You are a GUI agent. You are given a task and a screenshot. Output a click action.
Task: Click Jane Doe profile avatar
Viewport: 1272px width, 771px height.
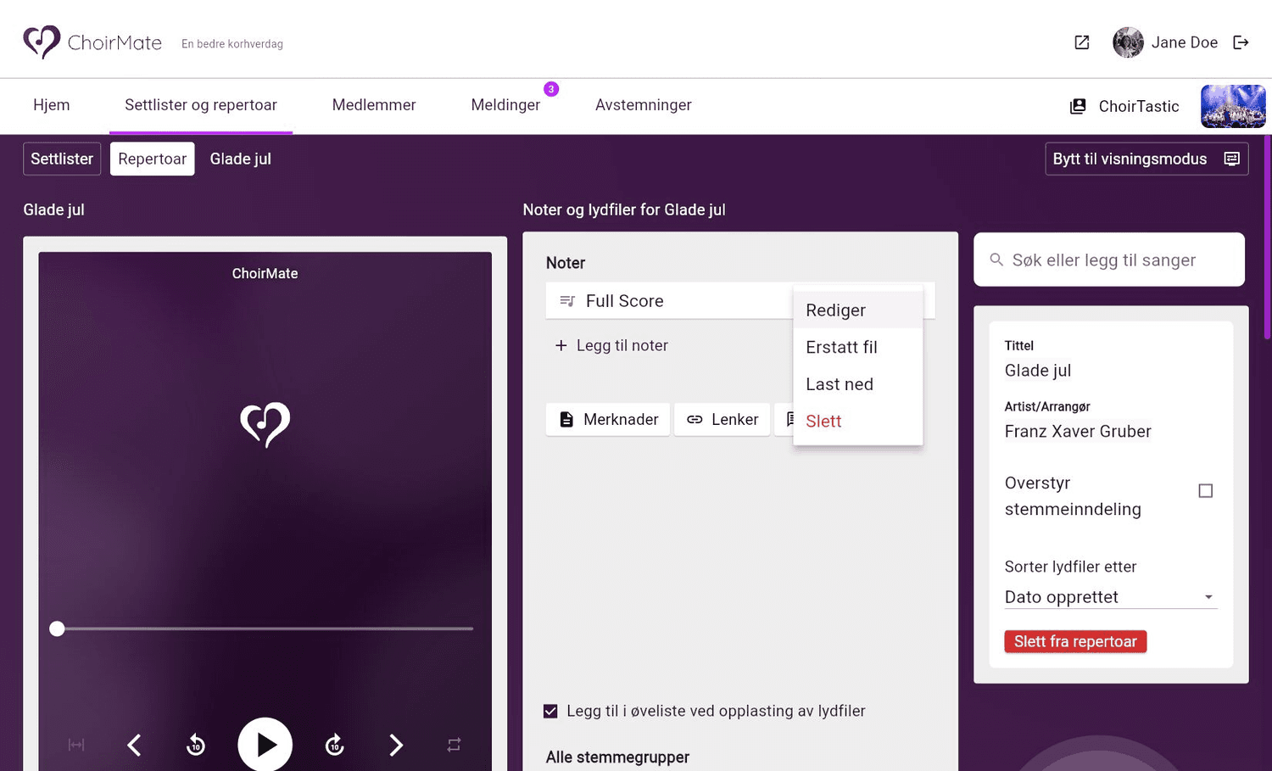pos(1128,42)
